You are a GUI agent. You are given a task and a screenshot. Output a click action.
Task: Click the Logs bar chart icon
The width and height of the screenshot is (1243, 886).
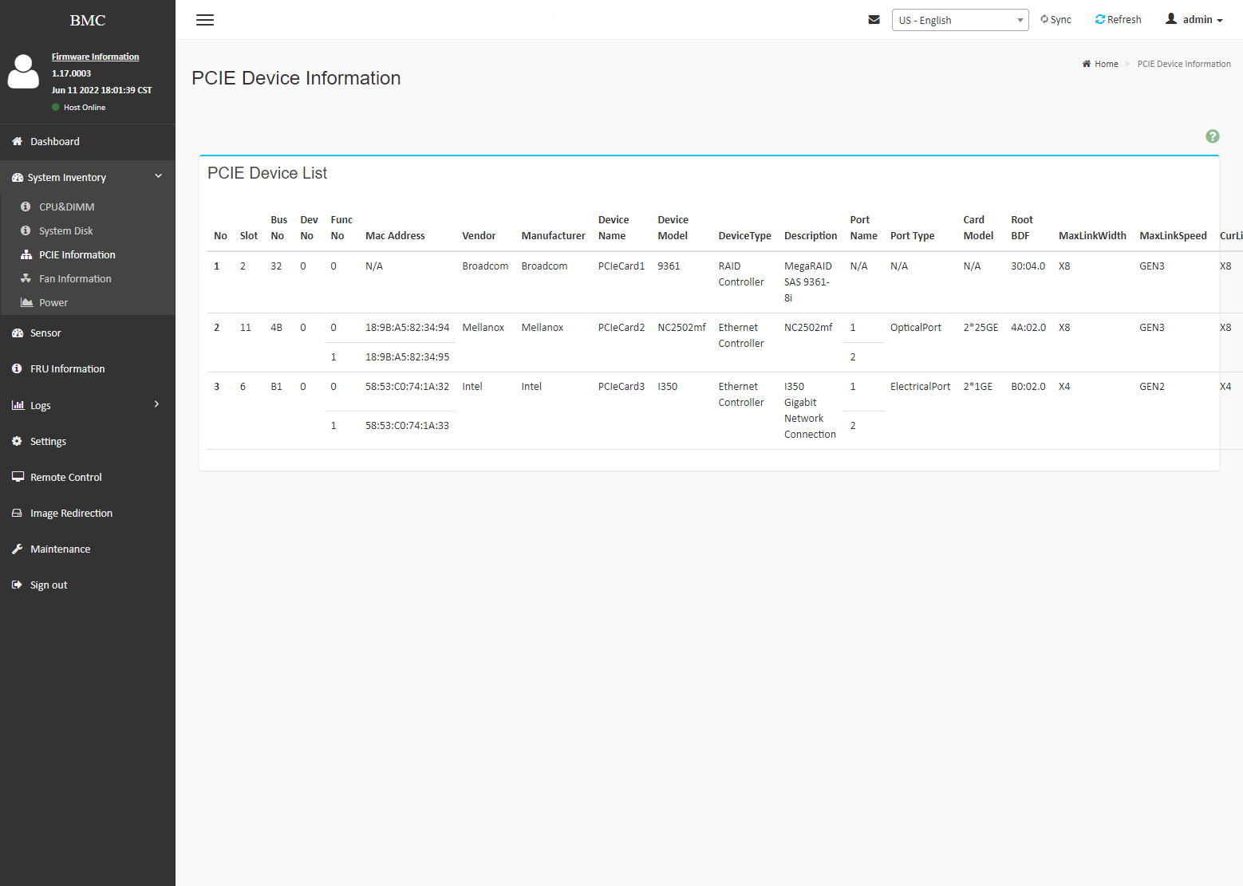click(18, 405)
